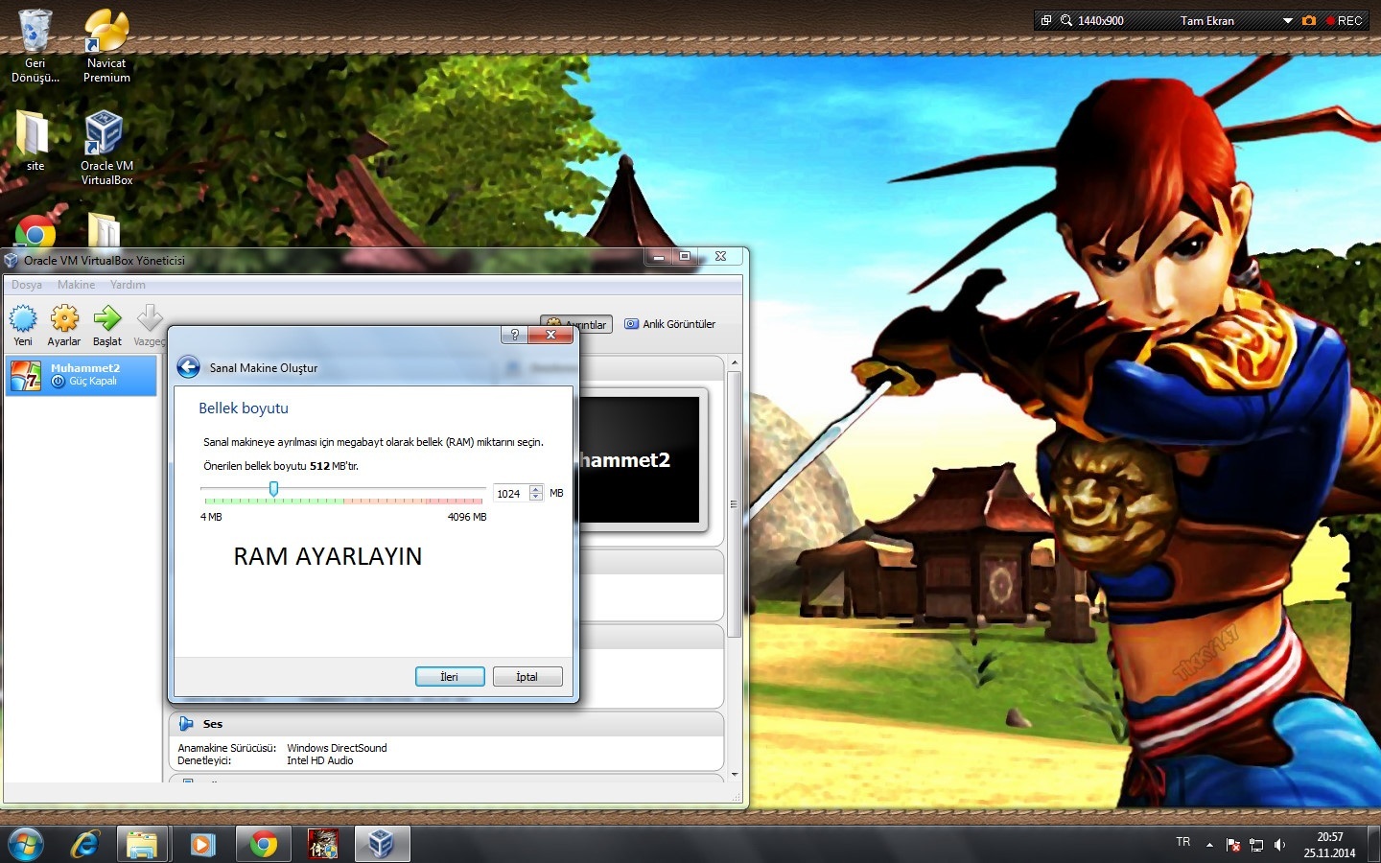
Task: Click the recorder window-select icon
Action: tap(1046, 20)
